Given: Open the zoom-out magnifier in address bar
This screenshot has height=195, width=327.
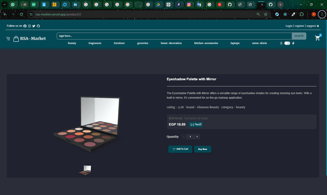Looking at the screenshot, I should [x=258, y=14].
